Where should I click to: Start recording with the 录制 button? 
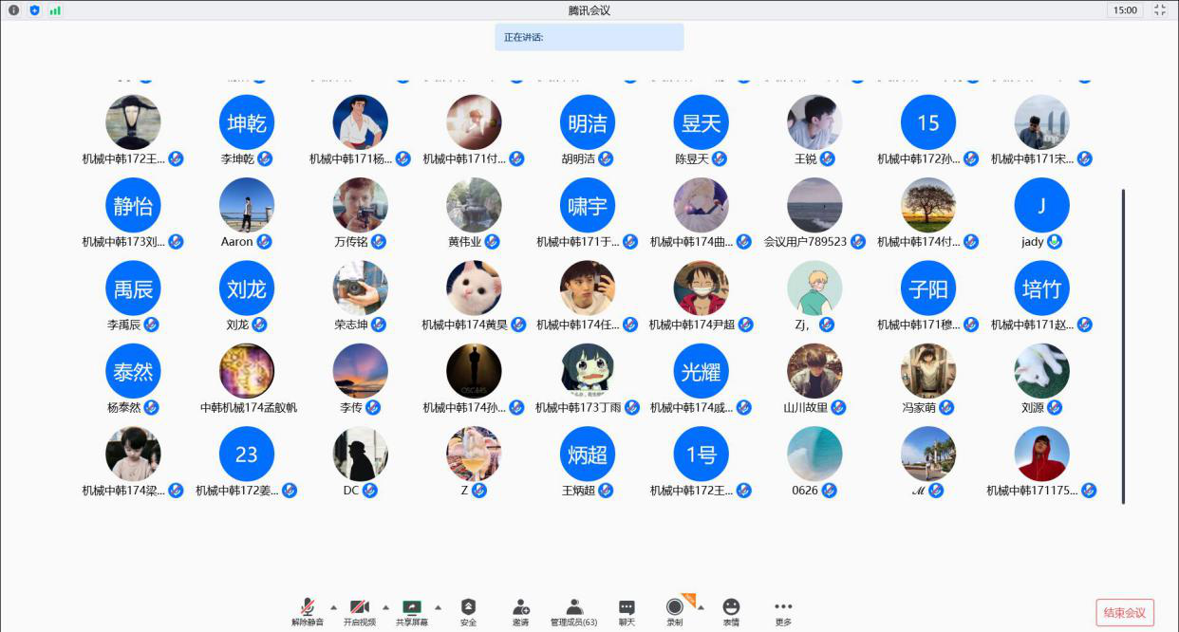coord(674,607)
